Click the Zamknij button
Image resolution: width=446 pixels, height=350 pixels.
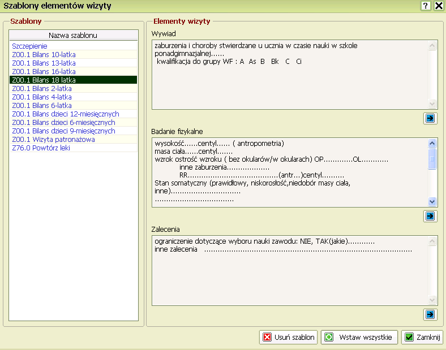[x=422, y=337]
